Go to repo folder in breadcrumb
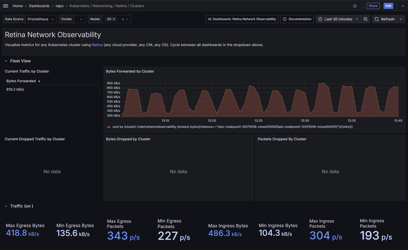Image resolution: width=408 pixels, height=250 pixels. pos(59,6)
